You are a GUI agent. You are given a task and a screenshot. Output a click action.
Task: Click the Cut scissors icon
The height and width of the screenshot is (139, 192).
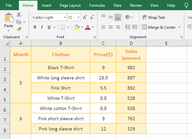click(x=19, y=15)
